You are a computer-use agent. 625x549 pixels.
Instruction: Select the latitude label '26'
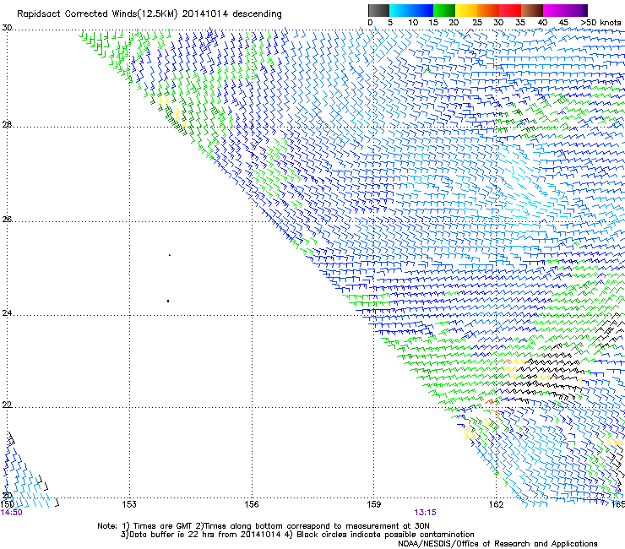tap(7, 219)
